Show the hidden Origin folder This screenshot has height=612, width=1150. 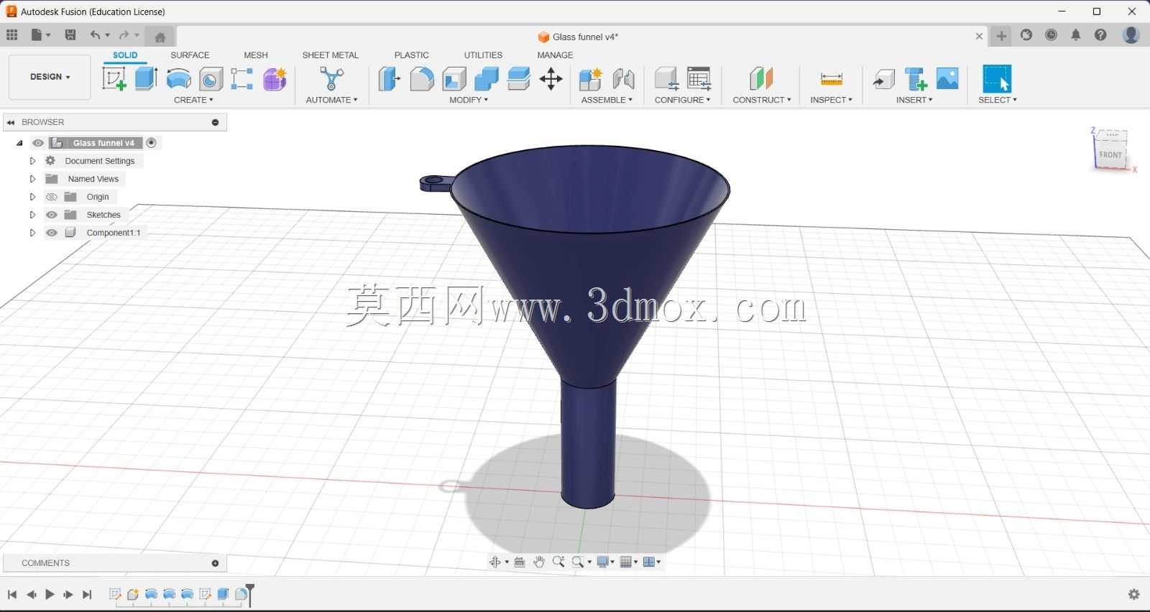pos(52,197)
